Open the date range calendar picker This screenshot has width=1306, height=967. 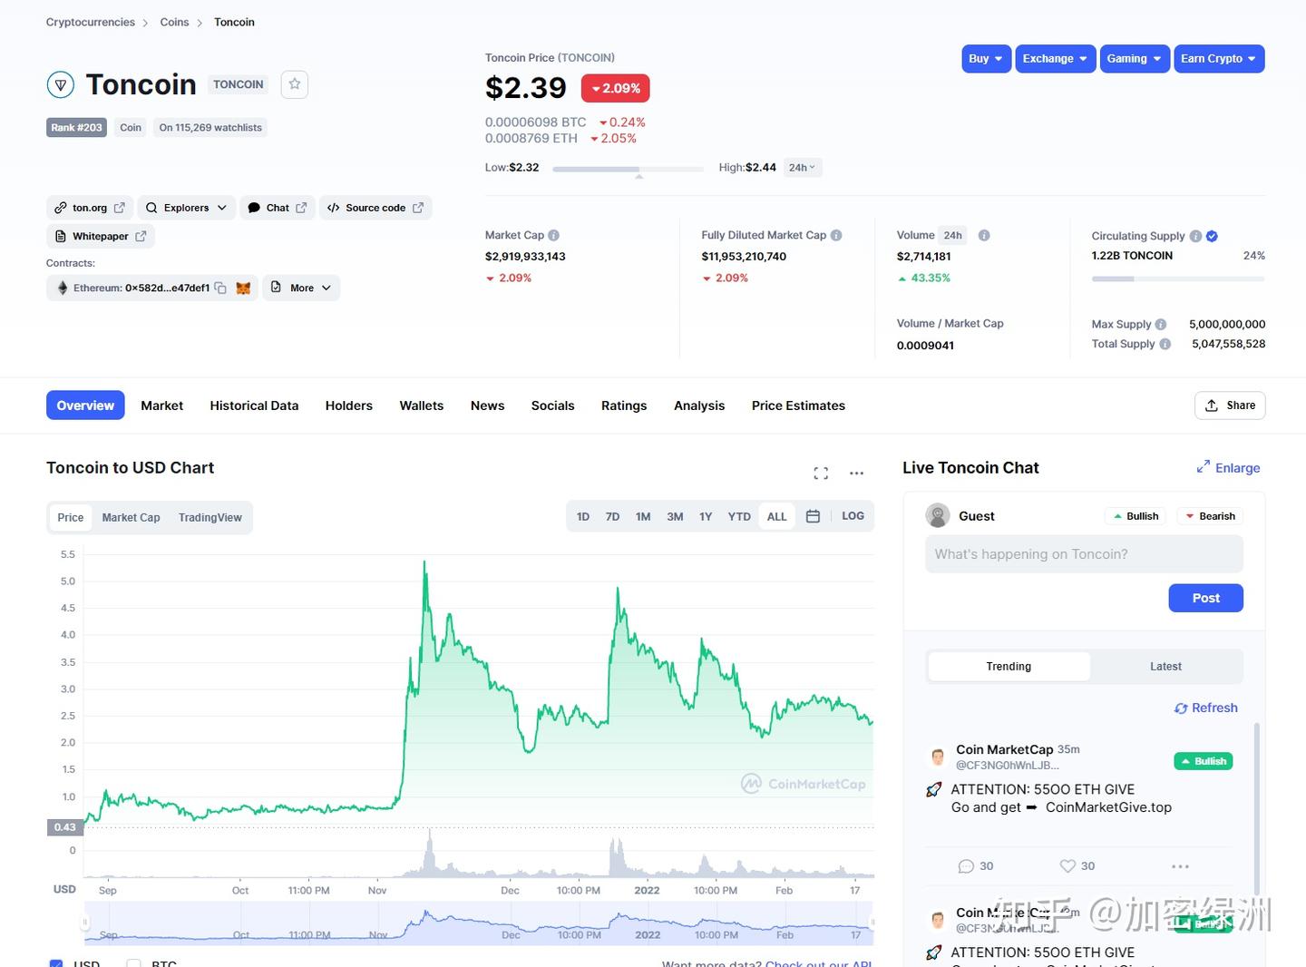tap(813, 515)
